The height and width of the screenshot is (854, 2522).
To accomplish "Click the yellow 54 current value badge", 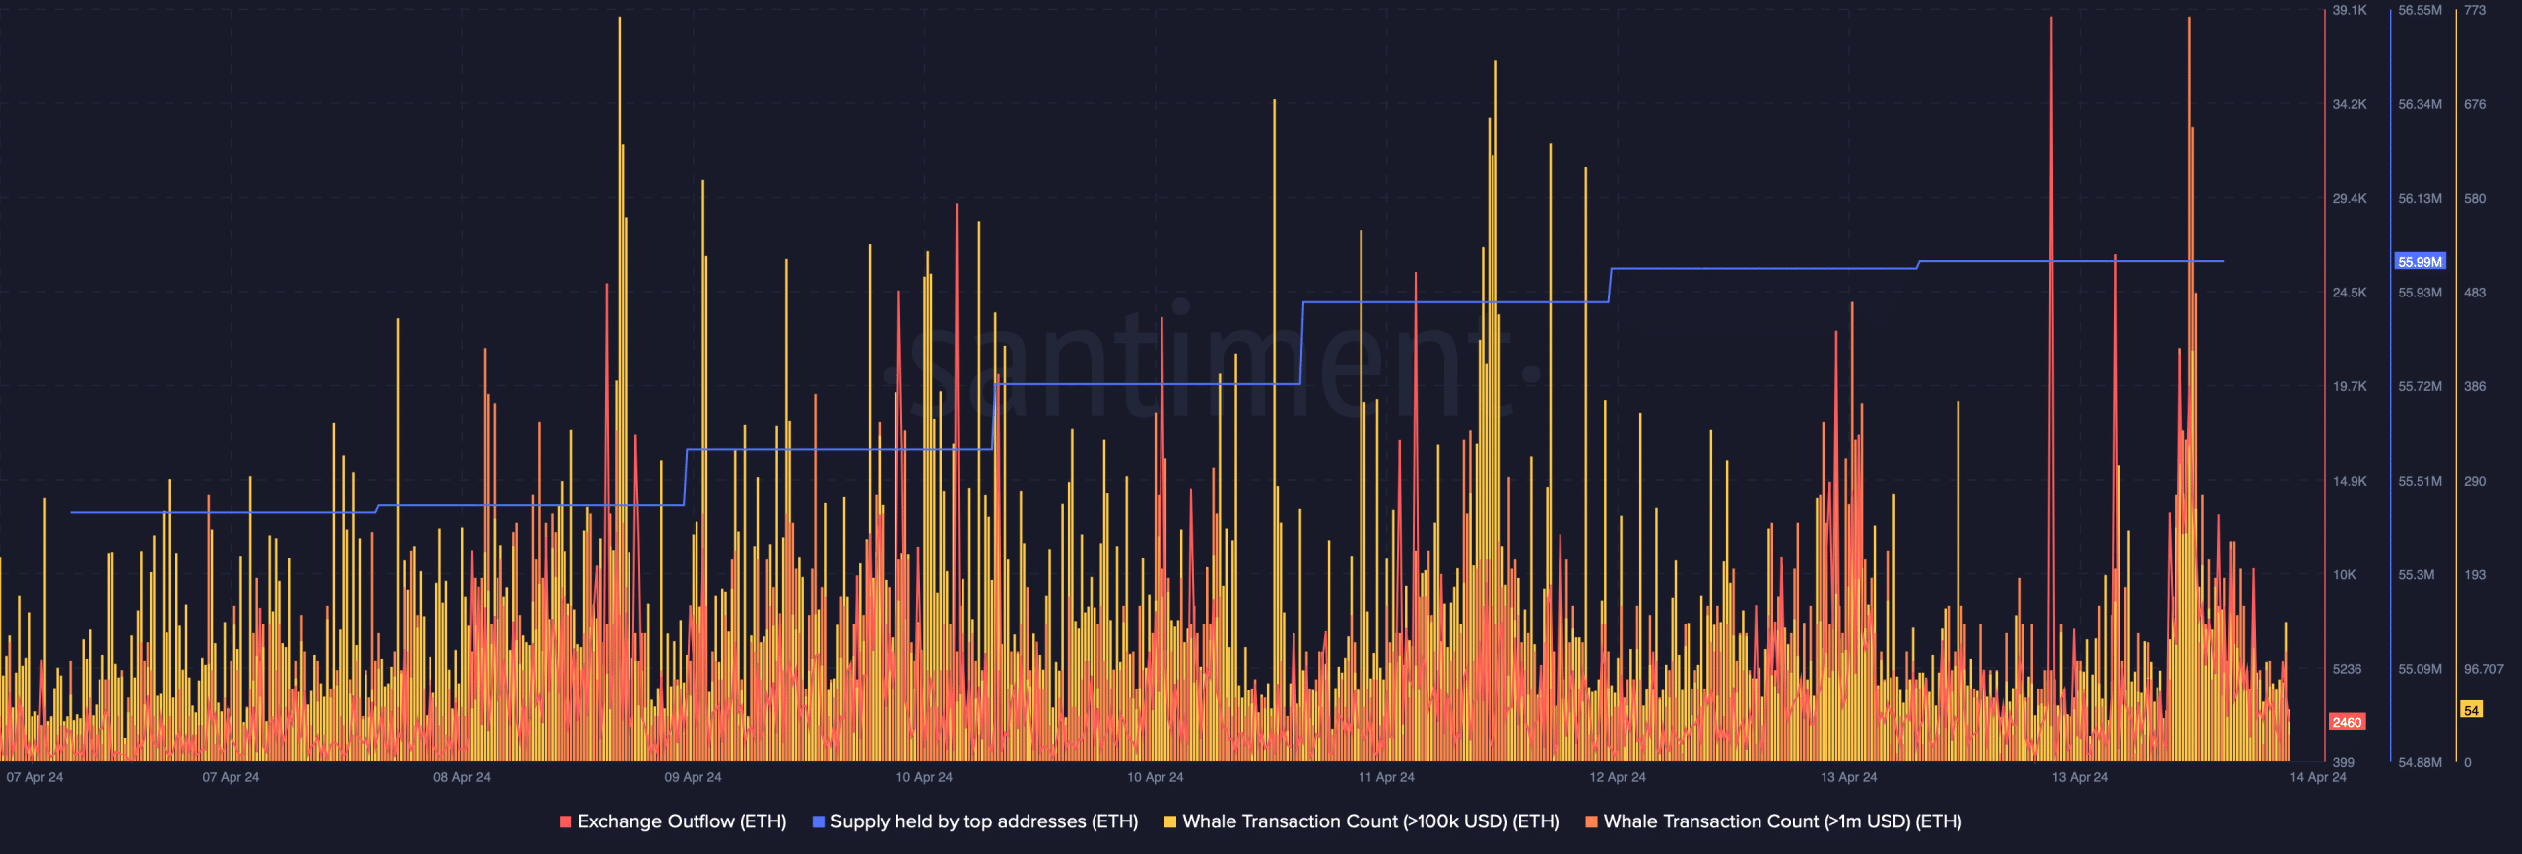I will click(2471, 710).
